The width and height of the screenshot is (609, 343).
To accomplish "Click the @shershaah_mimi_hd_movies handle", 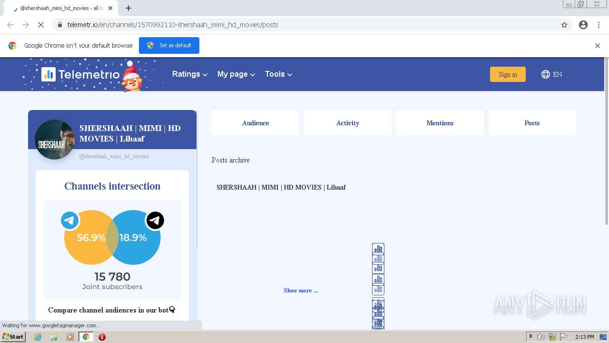I will (x=114, y=156).
